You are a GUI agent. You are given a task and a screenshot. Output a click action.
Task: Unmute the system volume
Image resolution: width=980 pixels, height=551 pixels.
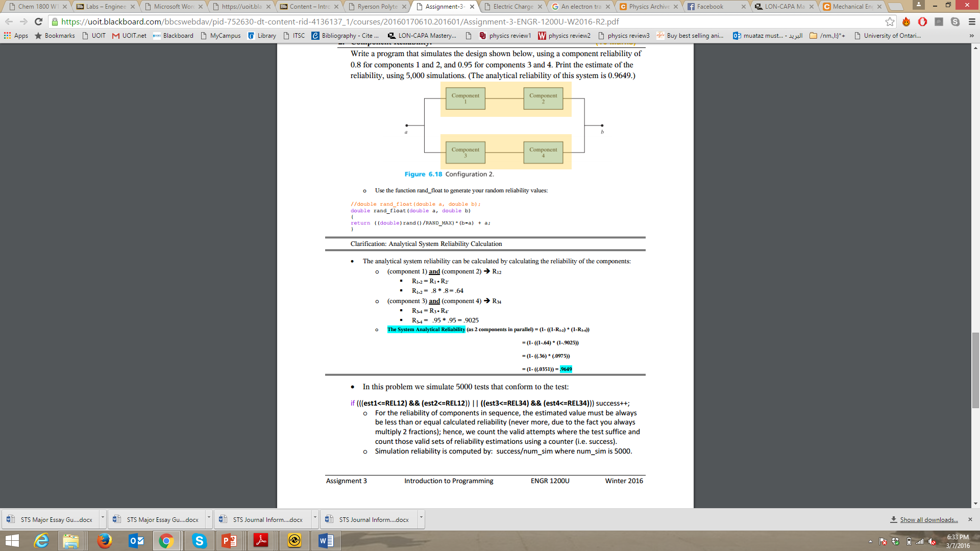point(931,541)
